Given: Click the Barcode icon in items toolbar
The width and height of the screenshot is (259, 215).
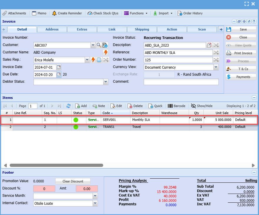Looking at the screenshot, I should (x=170, y=106).
